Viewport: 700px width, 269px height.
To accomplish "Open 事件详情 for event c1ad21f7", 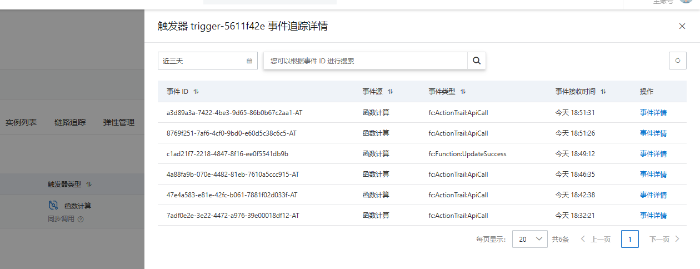I will pos(653,153).
